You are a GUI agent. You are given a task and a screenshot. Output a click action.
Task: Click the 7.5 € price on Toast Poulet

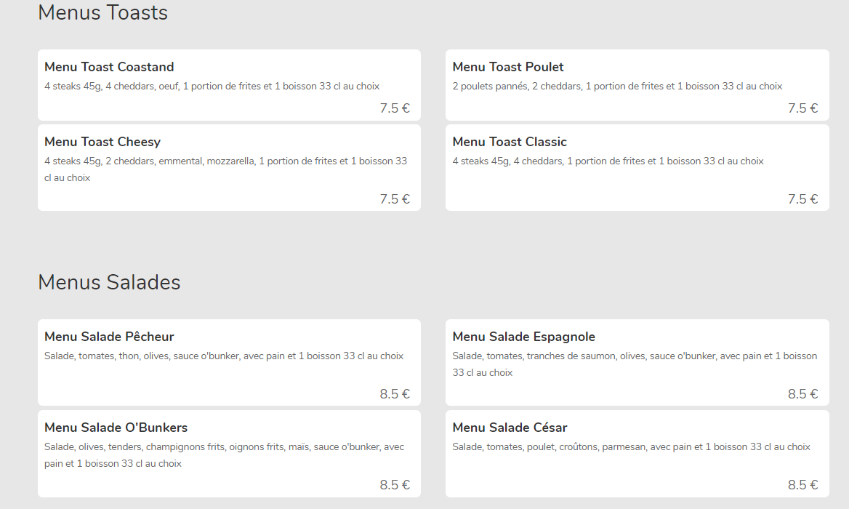pyautogui.click(x=803, y=108)
